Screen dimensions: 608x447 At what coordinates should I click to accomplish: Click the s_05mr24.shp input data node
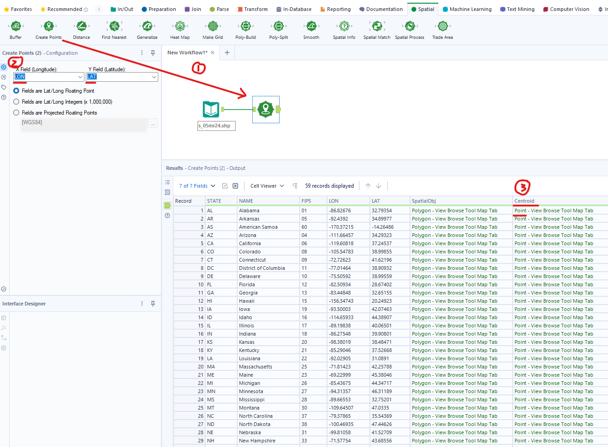pyautogui.click(x=211, y=110)
